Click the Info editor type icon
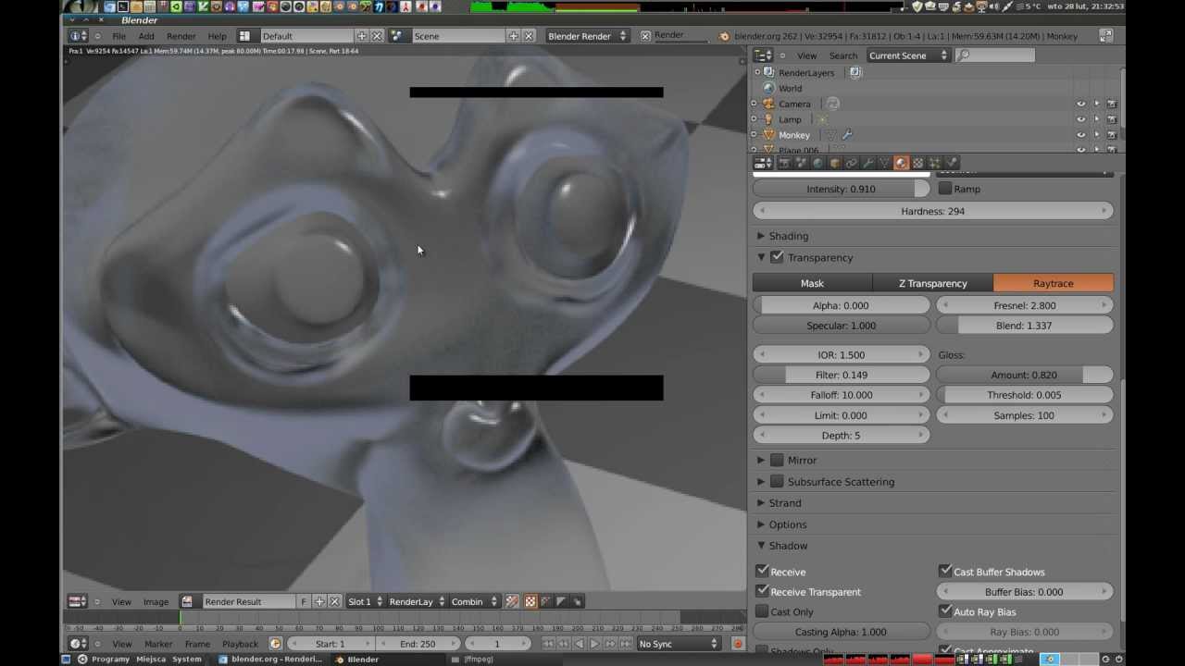The height and width of the screenshot is (666, 1185). [78, 36]
